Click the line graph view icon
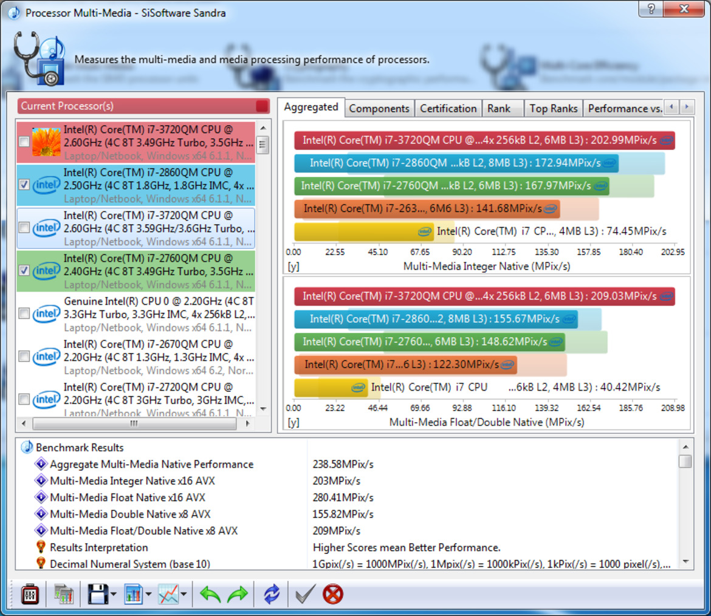The height and width of the screenshot is (616, 711). [169, 594]
